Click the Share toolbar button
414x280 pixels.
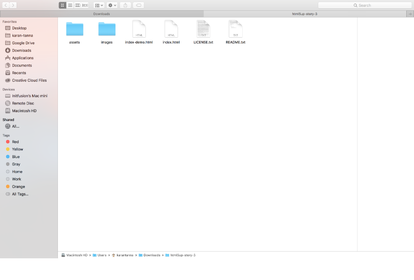coord(125,5)
